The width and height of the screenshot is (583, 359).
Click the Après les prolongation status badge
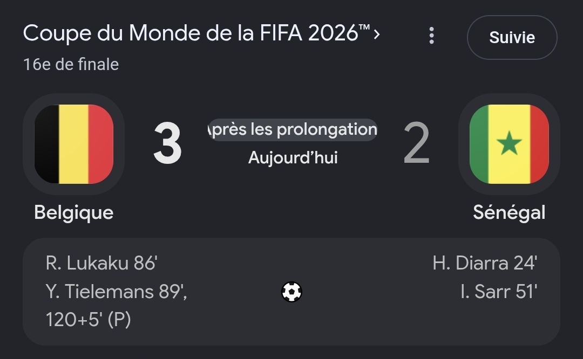(x=293, y=129)
